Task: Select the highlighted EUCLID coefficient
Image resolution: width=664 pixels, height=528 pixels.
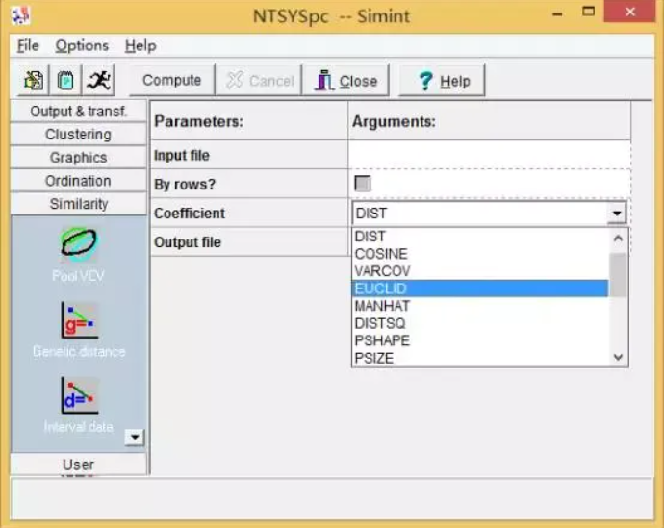Action: point(480,289)
